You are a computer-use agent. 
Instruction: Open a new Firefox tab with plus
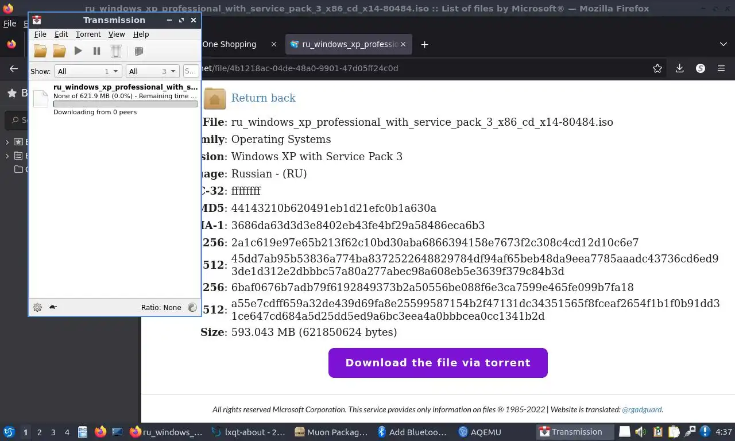click(x=424, y=44)
